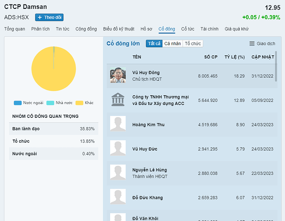
Task: Open the Cổ tức tab
Action: pyautogui.click(x=188, y=29)
